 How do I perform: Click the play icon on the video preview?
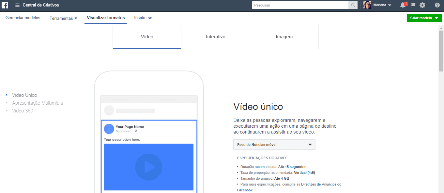tap(149, 166)
